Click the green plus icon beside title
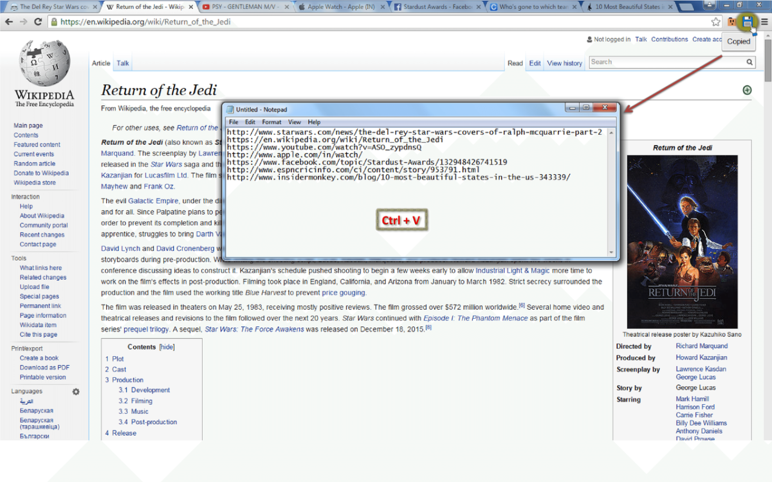This screenshot has height=482, width=772. [747, 90]
